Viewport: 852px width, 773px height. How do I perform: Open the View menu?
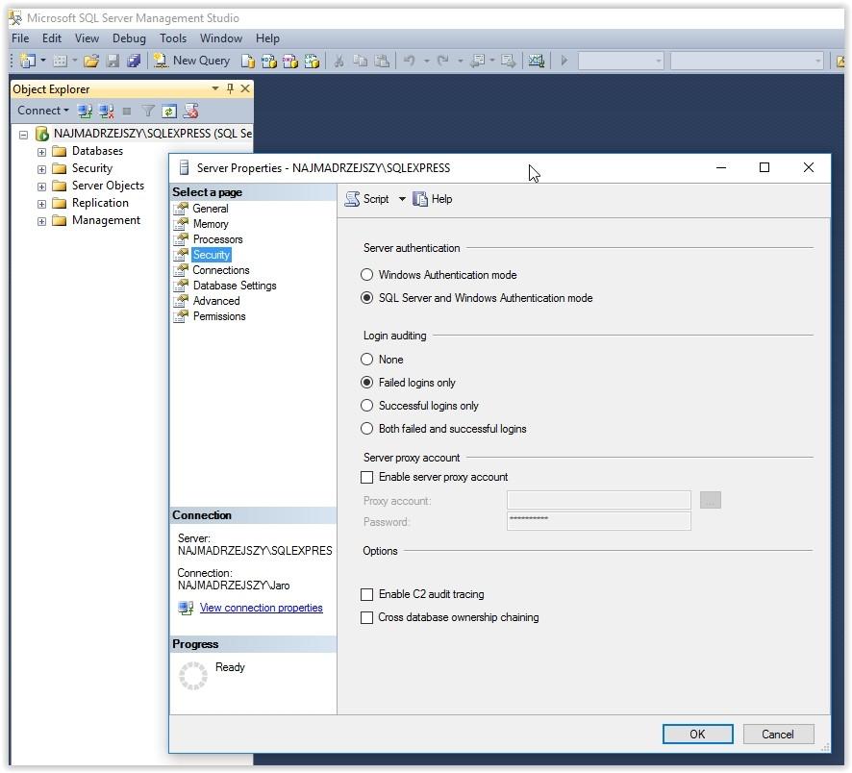point(87,38)
